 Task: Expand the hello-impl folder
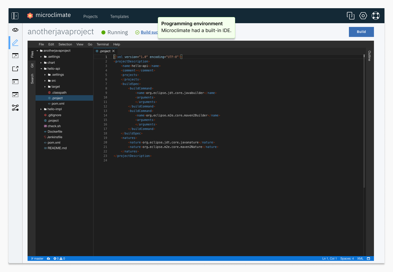[54, 109]
